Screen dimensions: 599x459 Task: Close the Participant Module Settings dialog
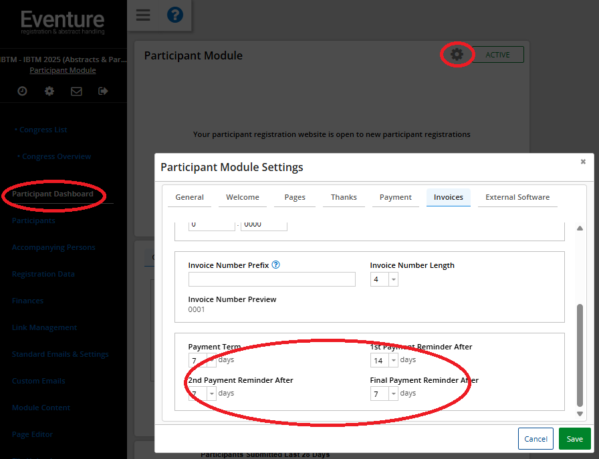[x=583, y=162]
